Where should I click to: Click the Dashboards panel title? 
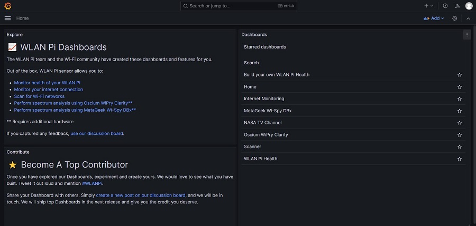coord(254,34)
